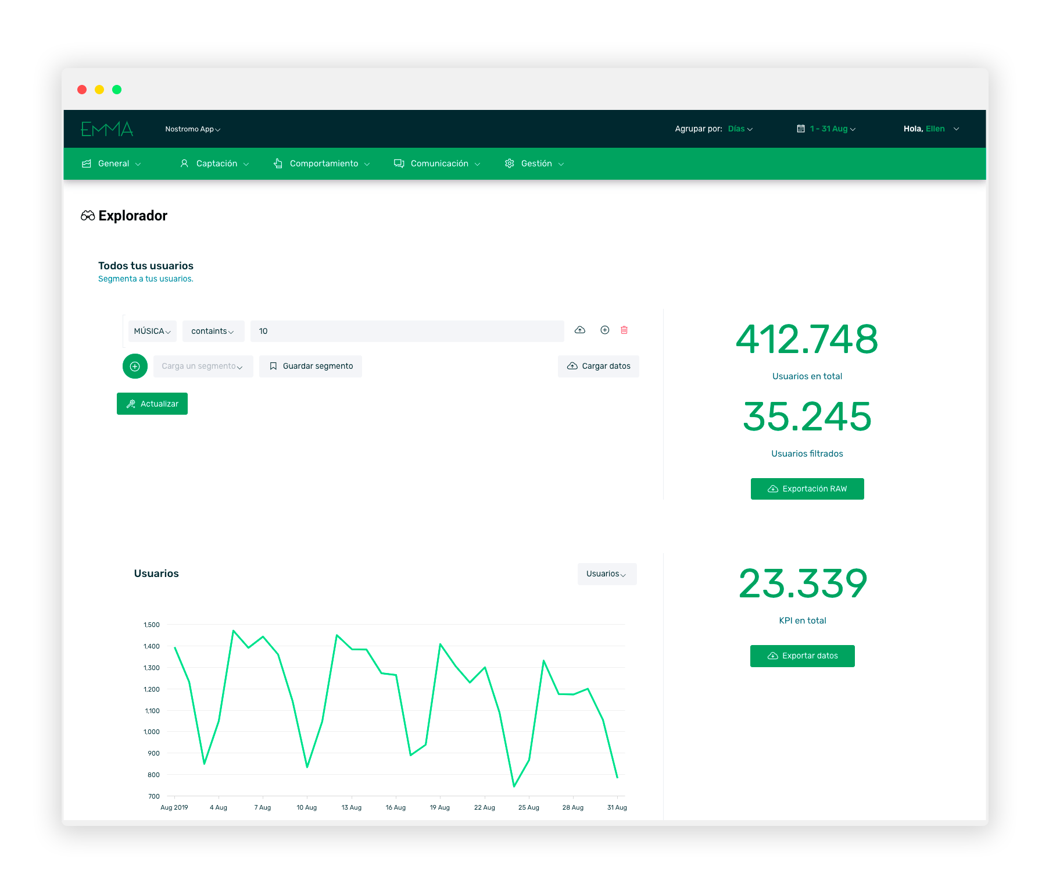Click the General chart icon

click(87, 163)
